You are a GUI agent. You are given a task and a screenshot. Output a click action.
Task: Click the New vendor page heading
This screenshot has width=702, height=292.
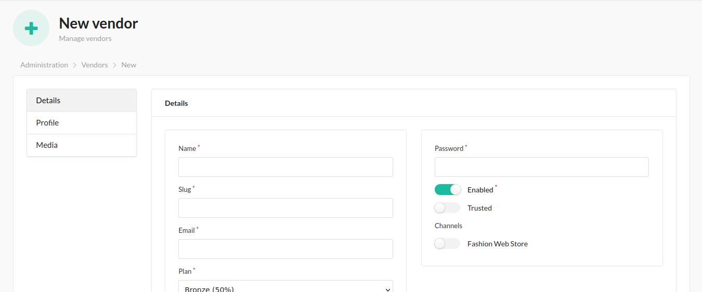click(x=98, y=23)
